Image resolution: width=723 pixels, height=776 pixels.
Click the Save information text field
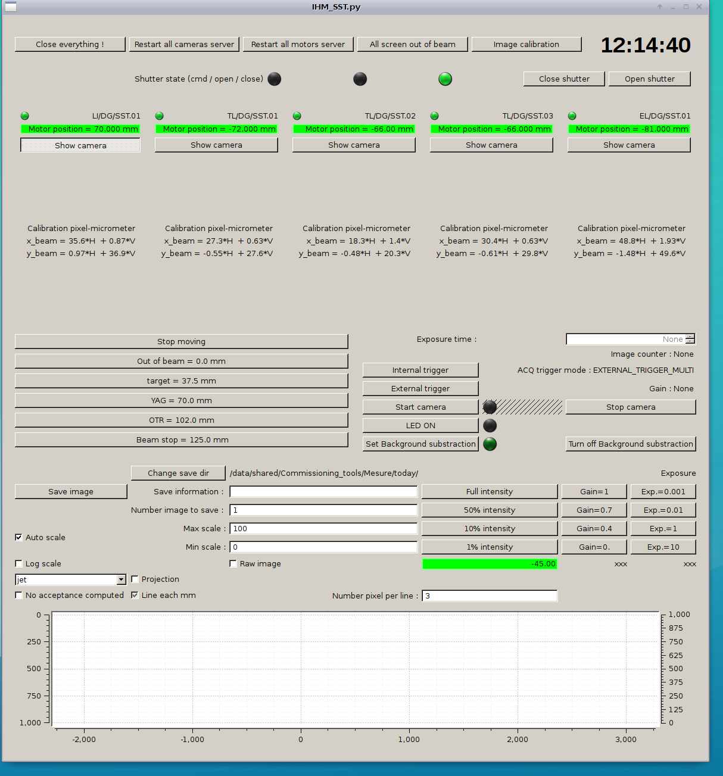pos(323,491)
